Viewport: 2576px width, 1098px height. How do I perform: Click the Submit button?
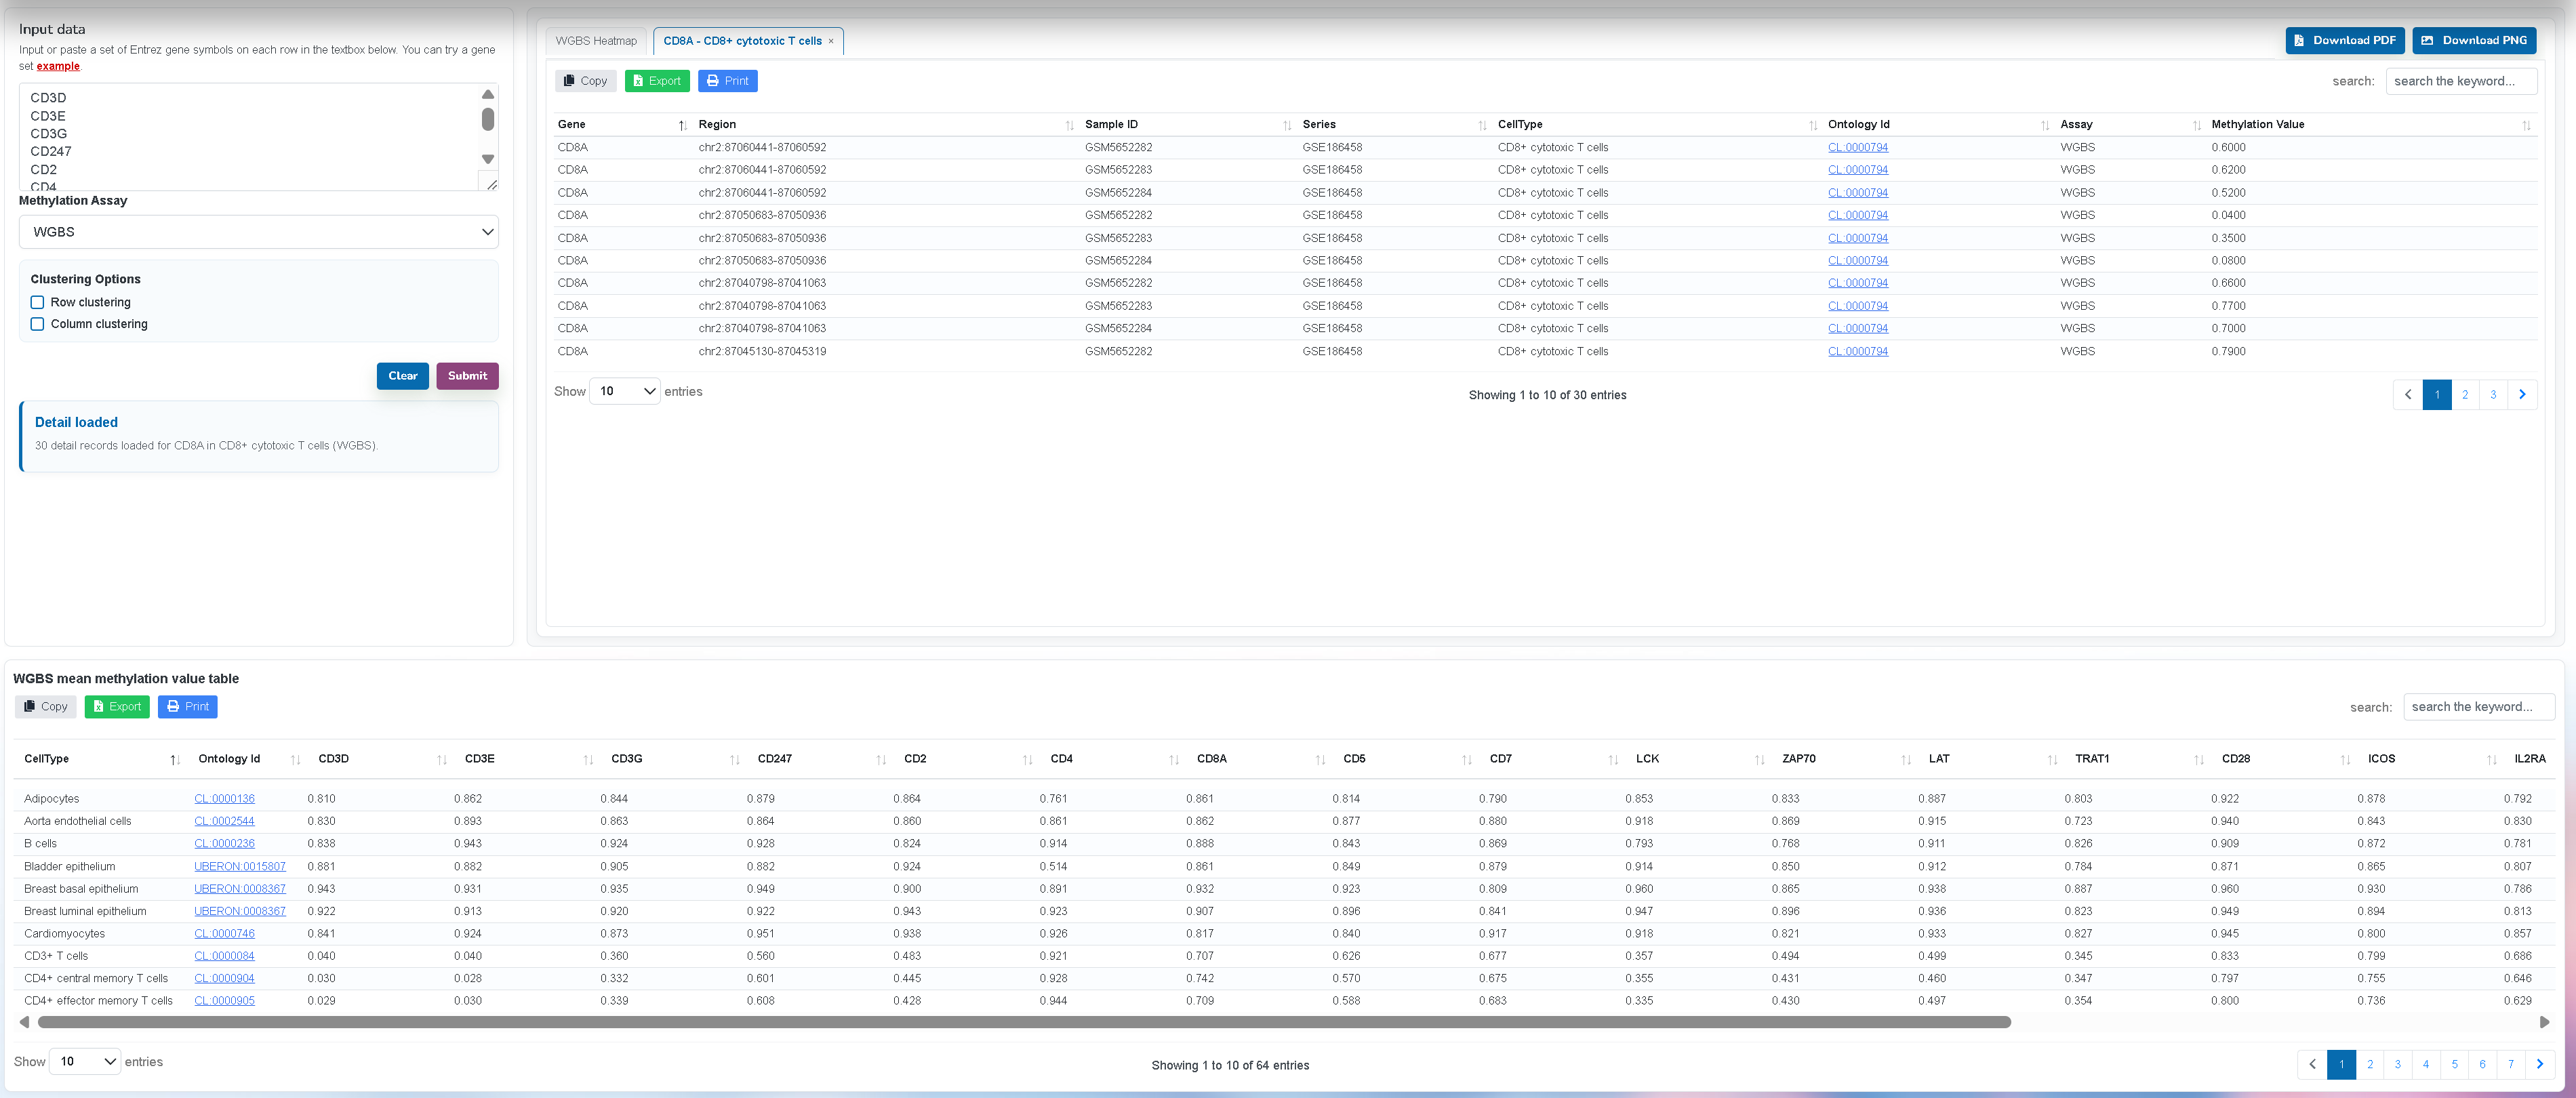(467, 376)
